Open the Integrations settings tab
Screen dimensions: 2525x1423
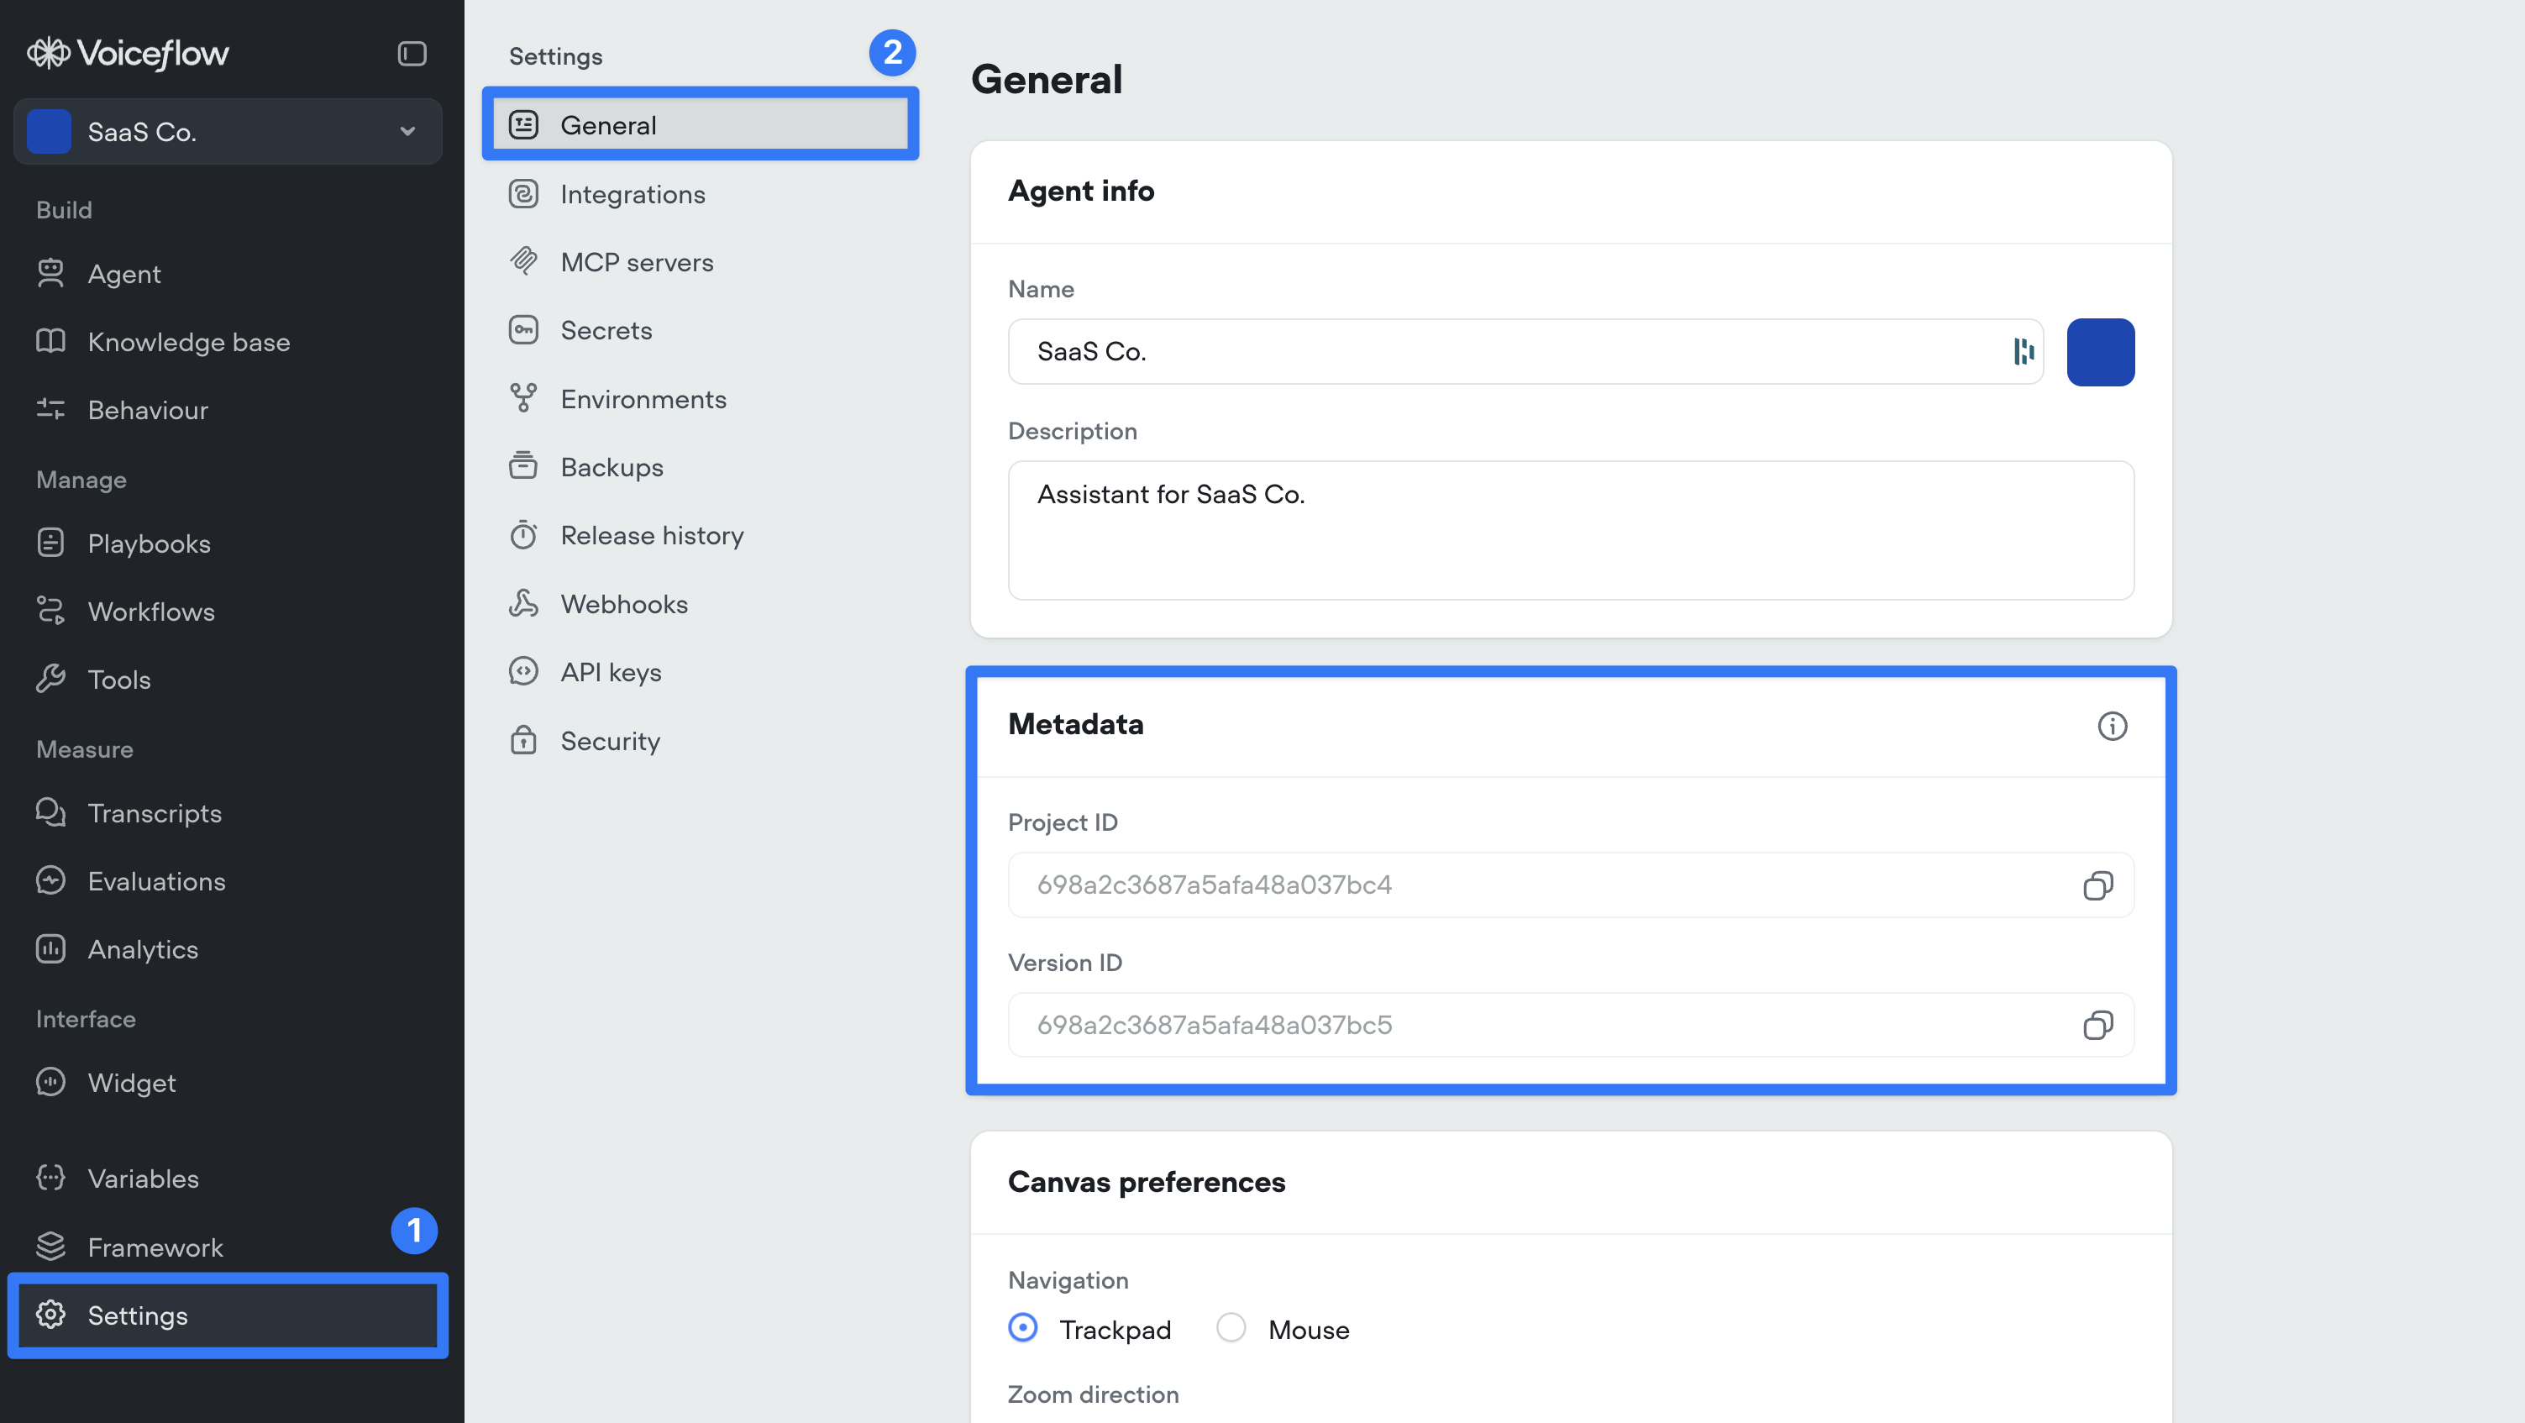pyautogui.click(x=633, y=194)
